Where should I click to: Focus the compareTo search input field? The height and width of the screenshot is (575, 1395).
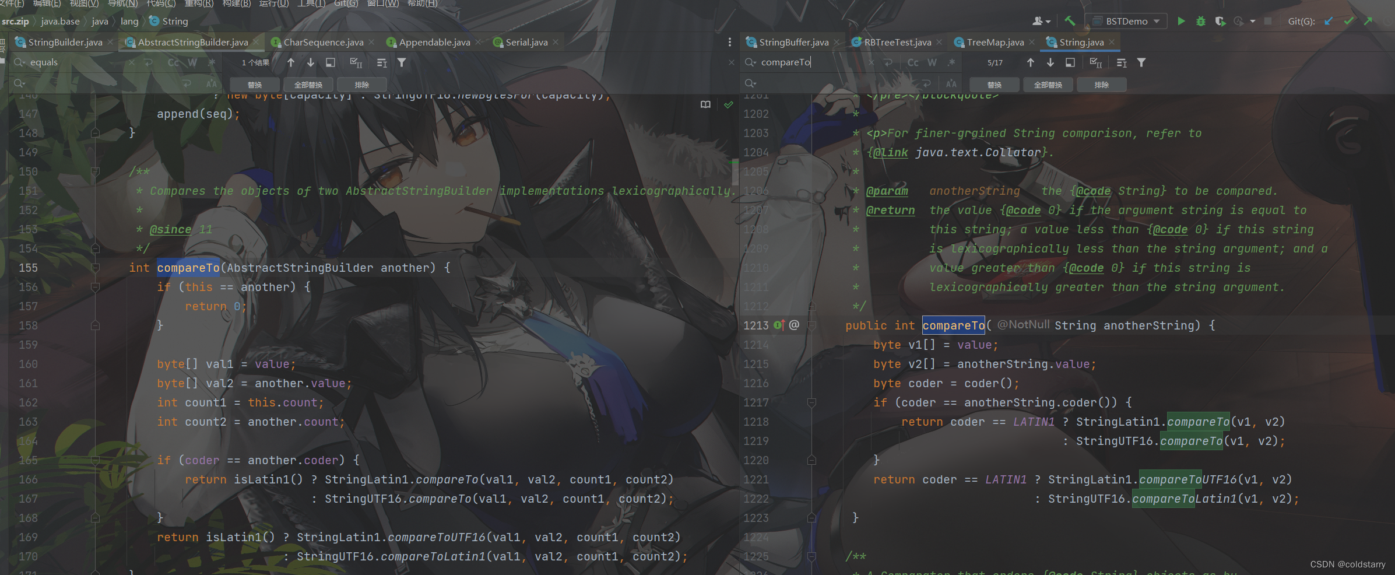[814, 62]
